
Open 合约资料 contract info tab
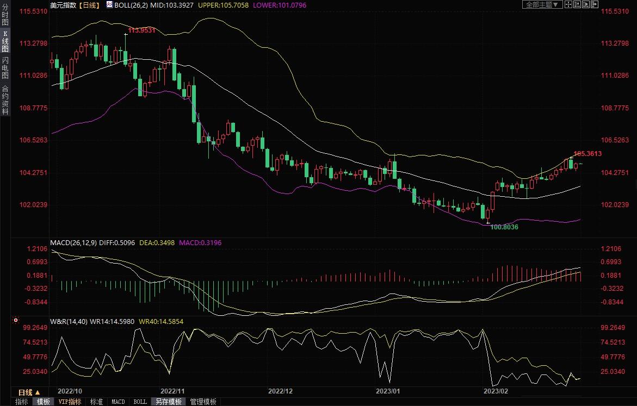(5, 100)
